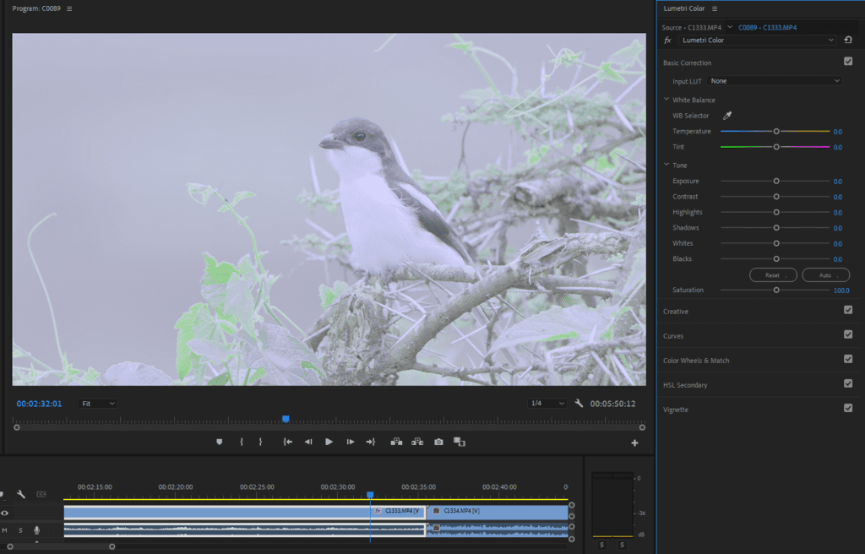865x554 pixels.
Task: Add a marker in Program monitor
Action: (220, 442)
